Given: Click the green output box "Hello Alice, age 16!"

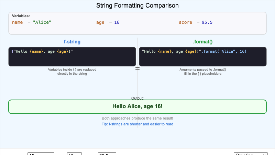Looking at the screenshot, I should (137, 107).
